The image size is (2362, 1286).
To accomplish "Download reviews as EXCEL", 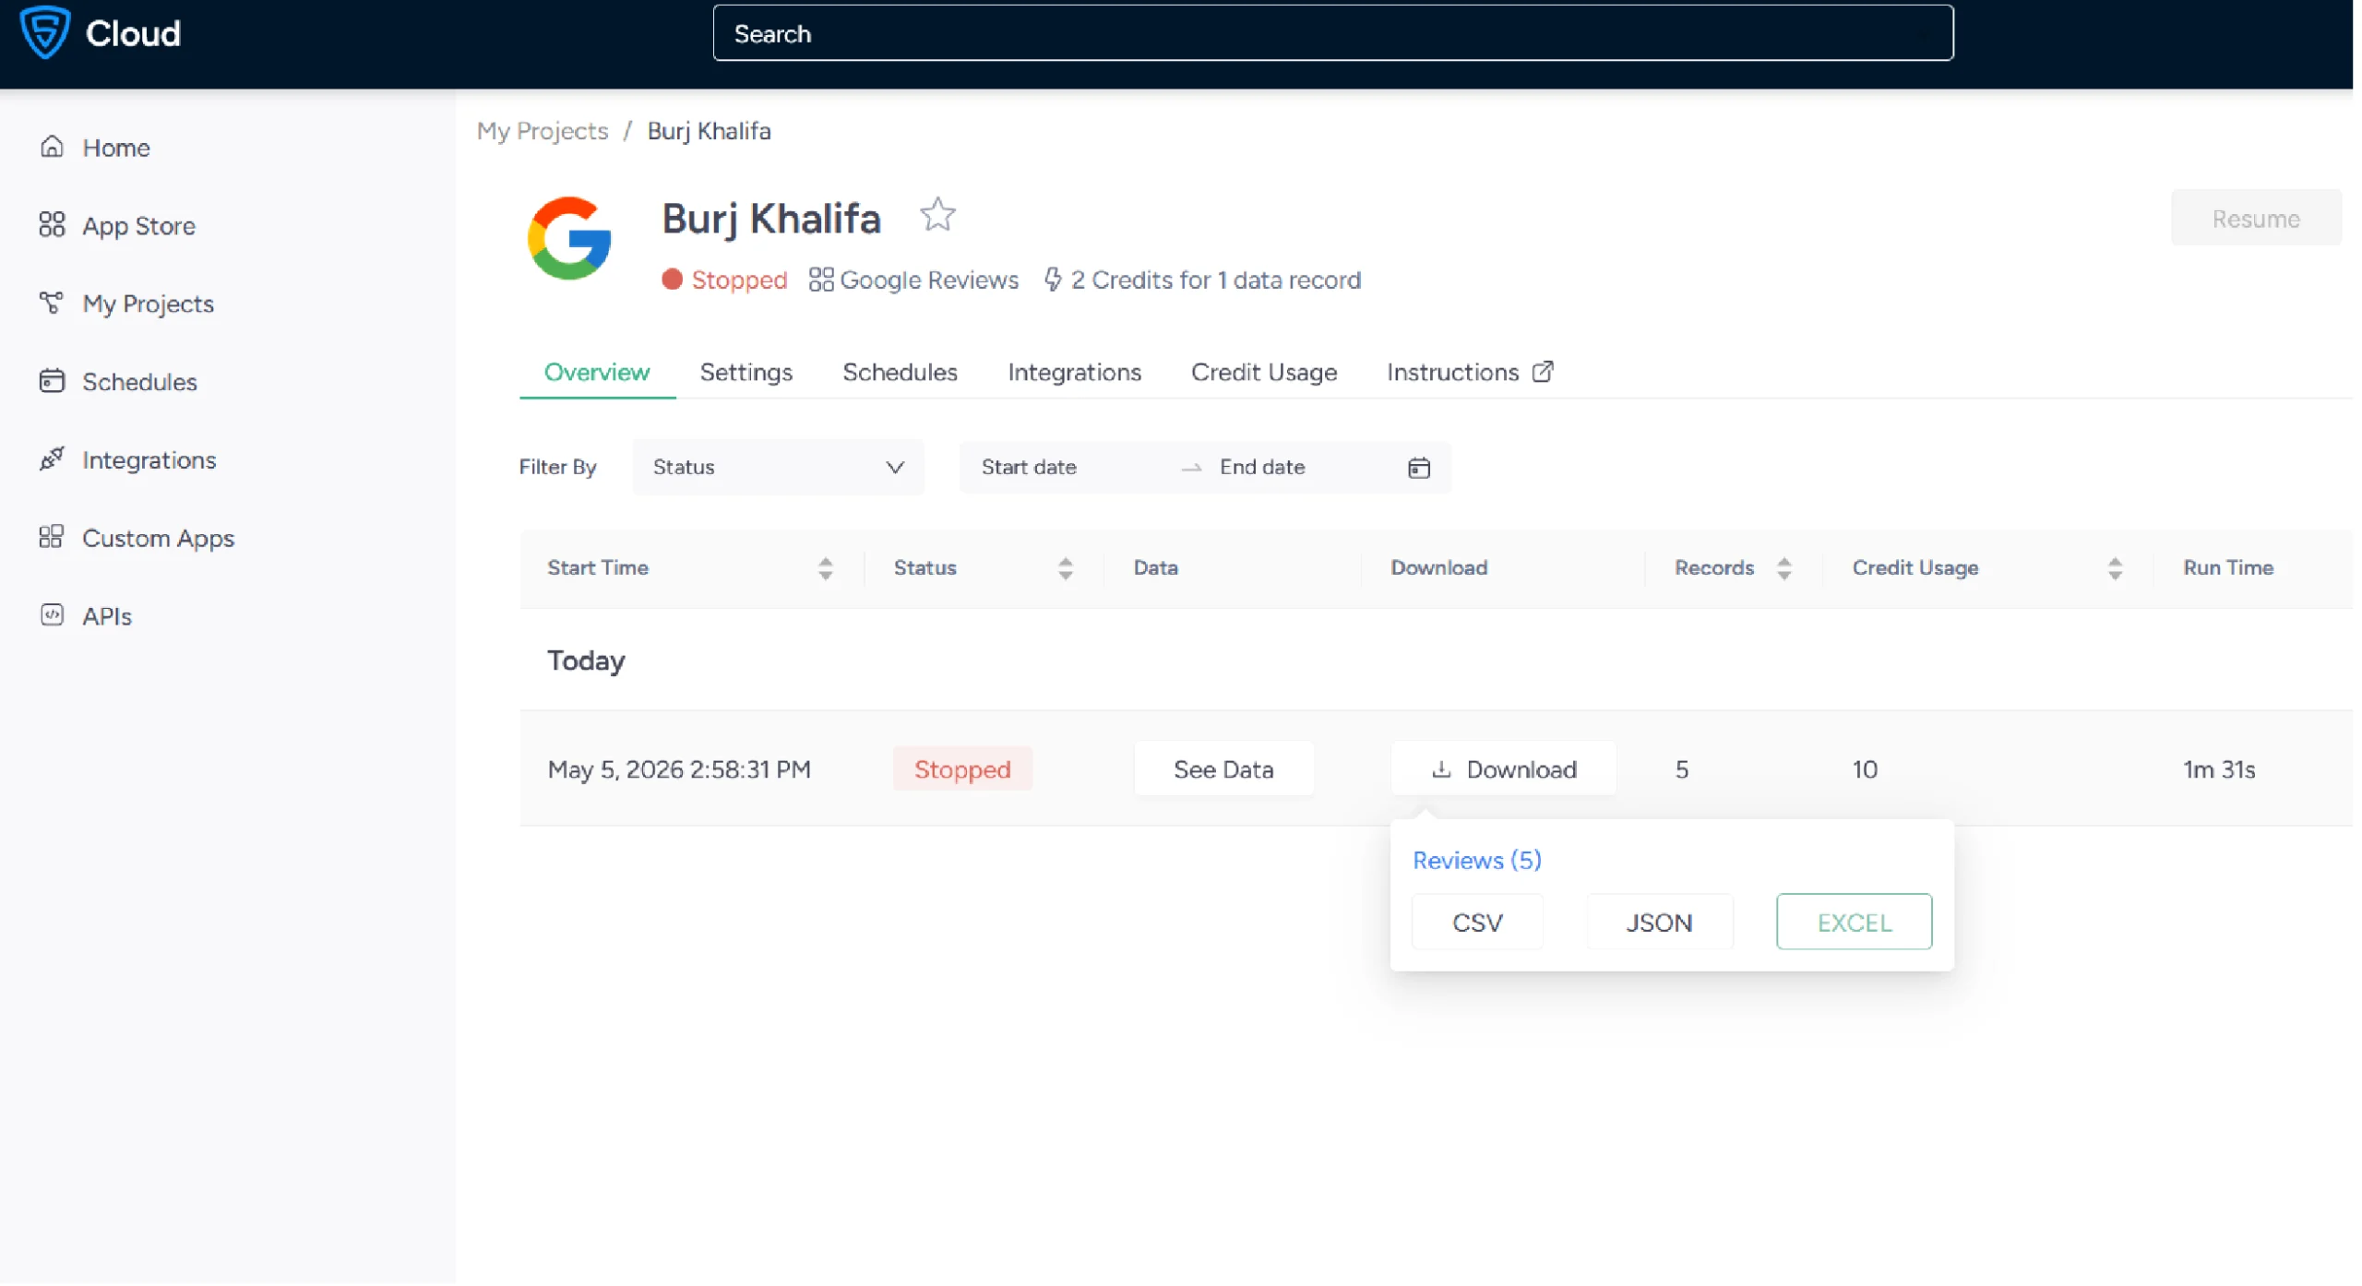I will [x=1853, y=923].
